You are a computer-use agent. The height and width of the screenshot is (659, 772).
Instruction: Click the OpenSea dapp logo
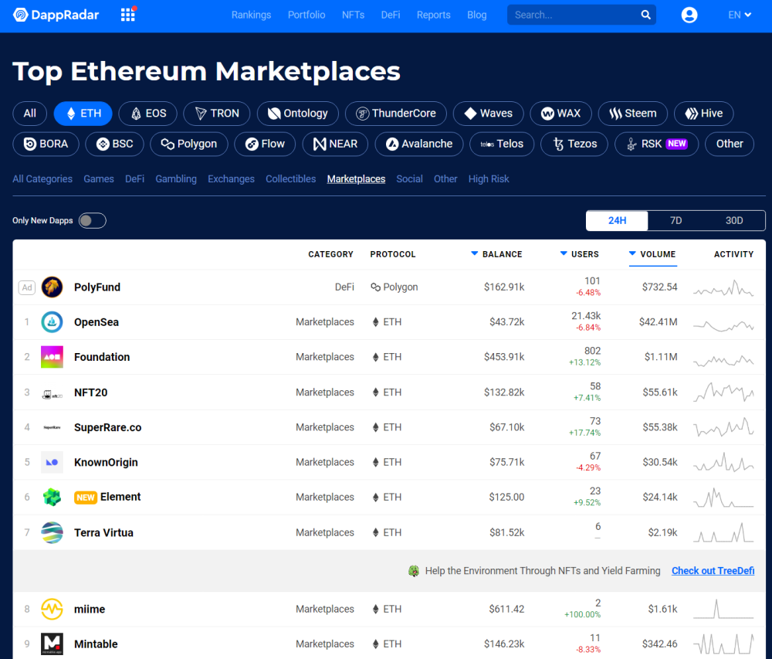[52, 322]
